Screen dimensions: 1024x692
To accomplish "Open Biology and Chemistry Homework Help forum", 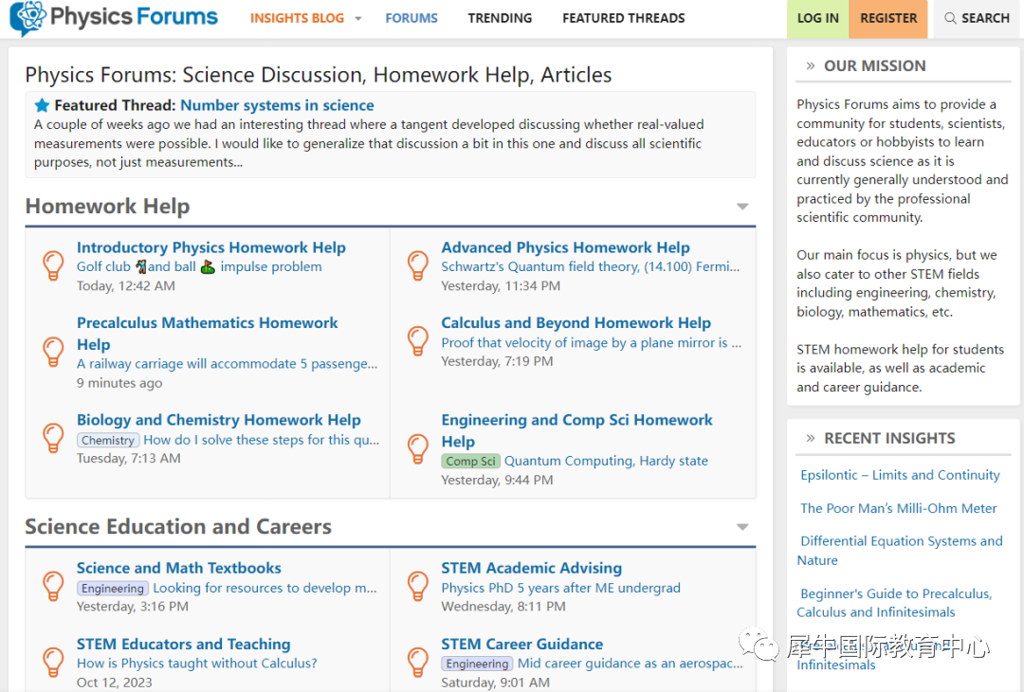I will (x=219, y=420).
